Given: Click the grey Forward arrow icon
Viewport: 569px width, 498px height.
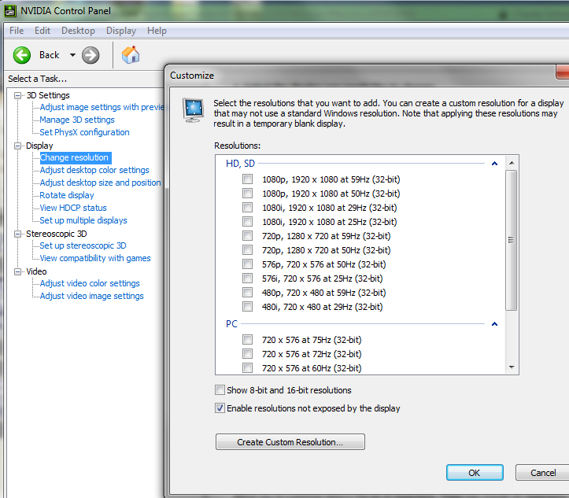Looking at the screenshot, I should coord(91,55).
